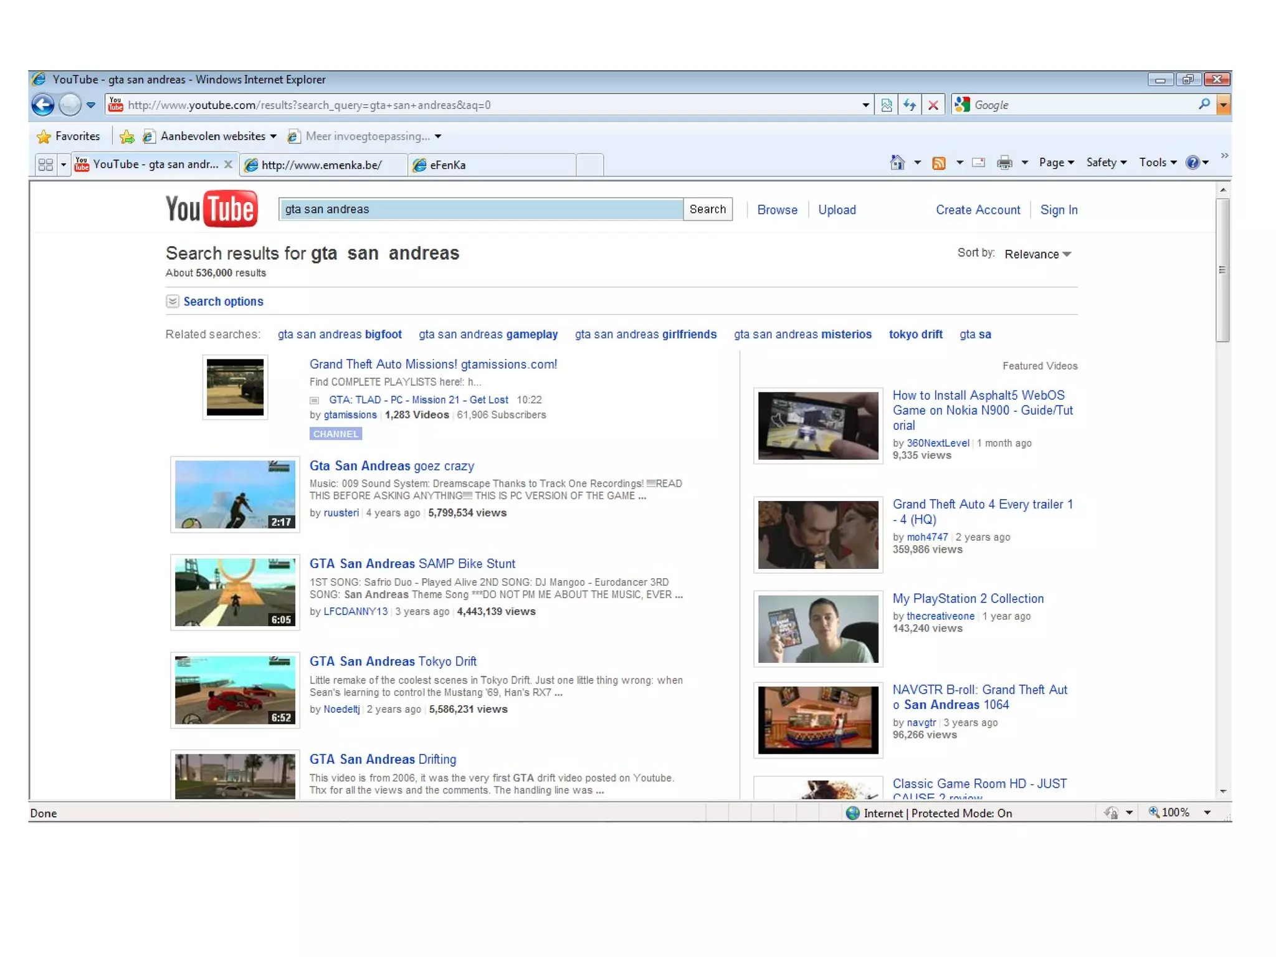
Task: Click the gta san andreas search field
Action: click(x=480, y=209)
